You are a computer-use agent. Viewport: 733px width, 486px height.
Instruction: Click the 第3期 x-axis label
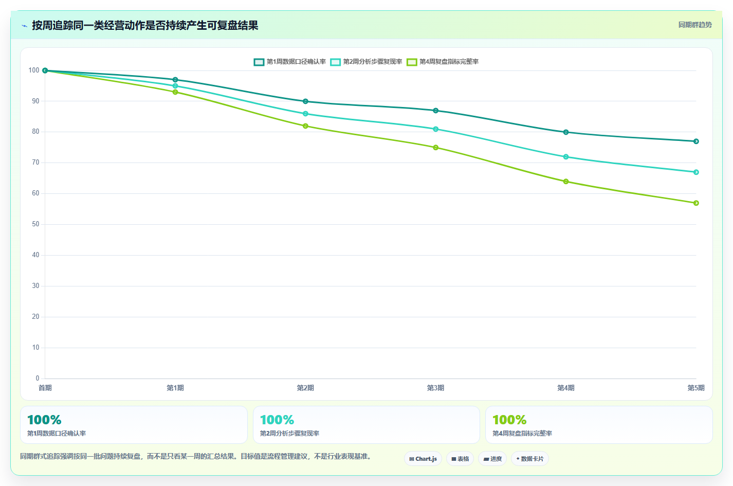(436, 388)
